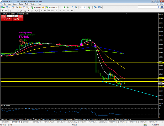Open the Templates icon
This screenshot has width=164, height=126.
pyautogui.click(x=99, y=7)
